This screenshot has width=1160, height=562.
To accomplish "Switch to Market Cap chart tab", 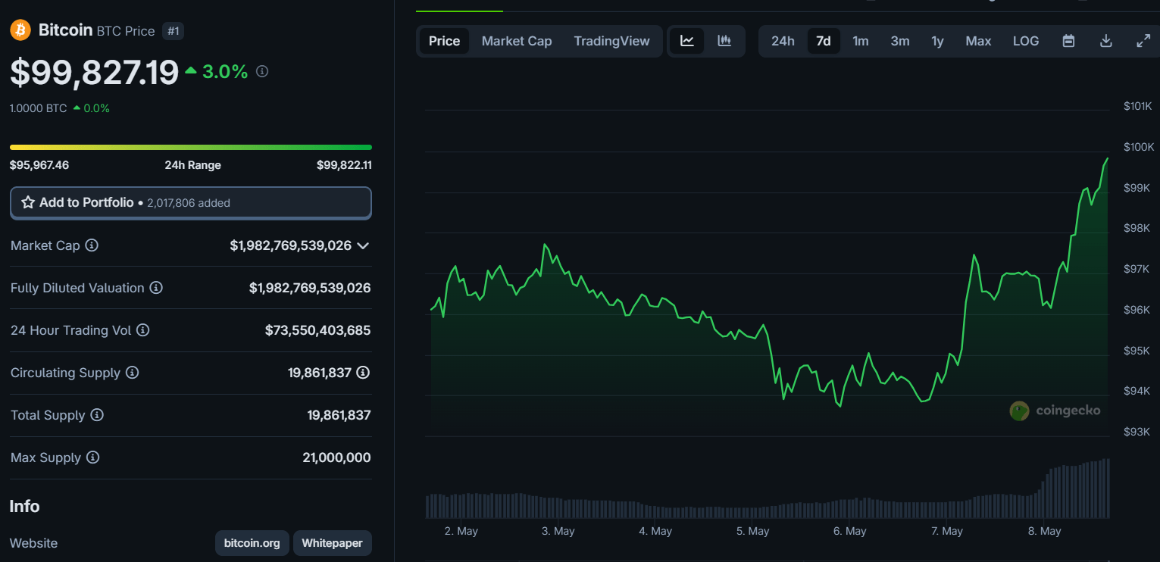I will (517, 41).
